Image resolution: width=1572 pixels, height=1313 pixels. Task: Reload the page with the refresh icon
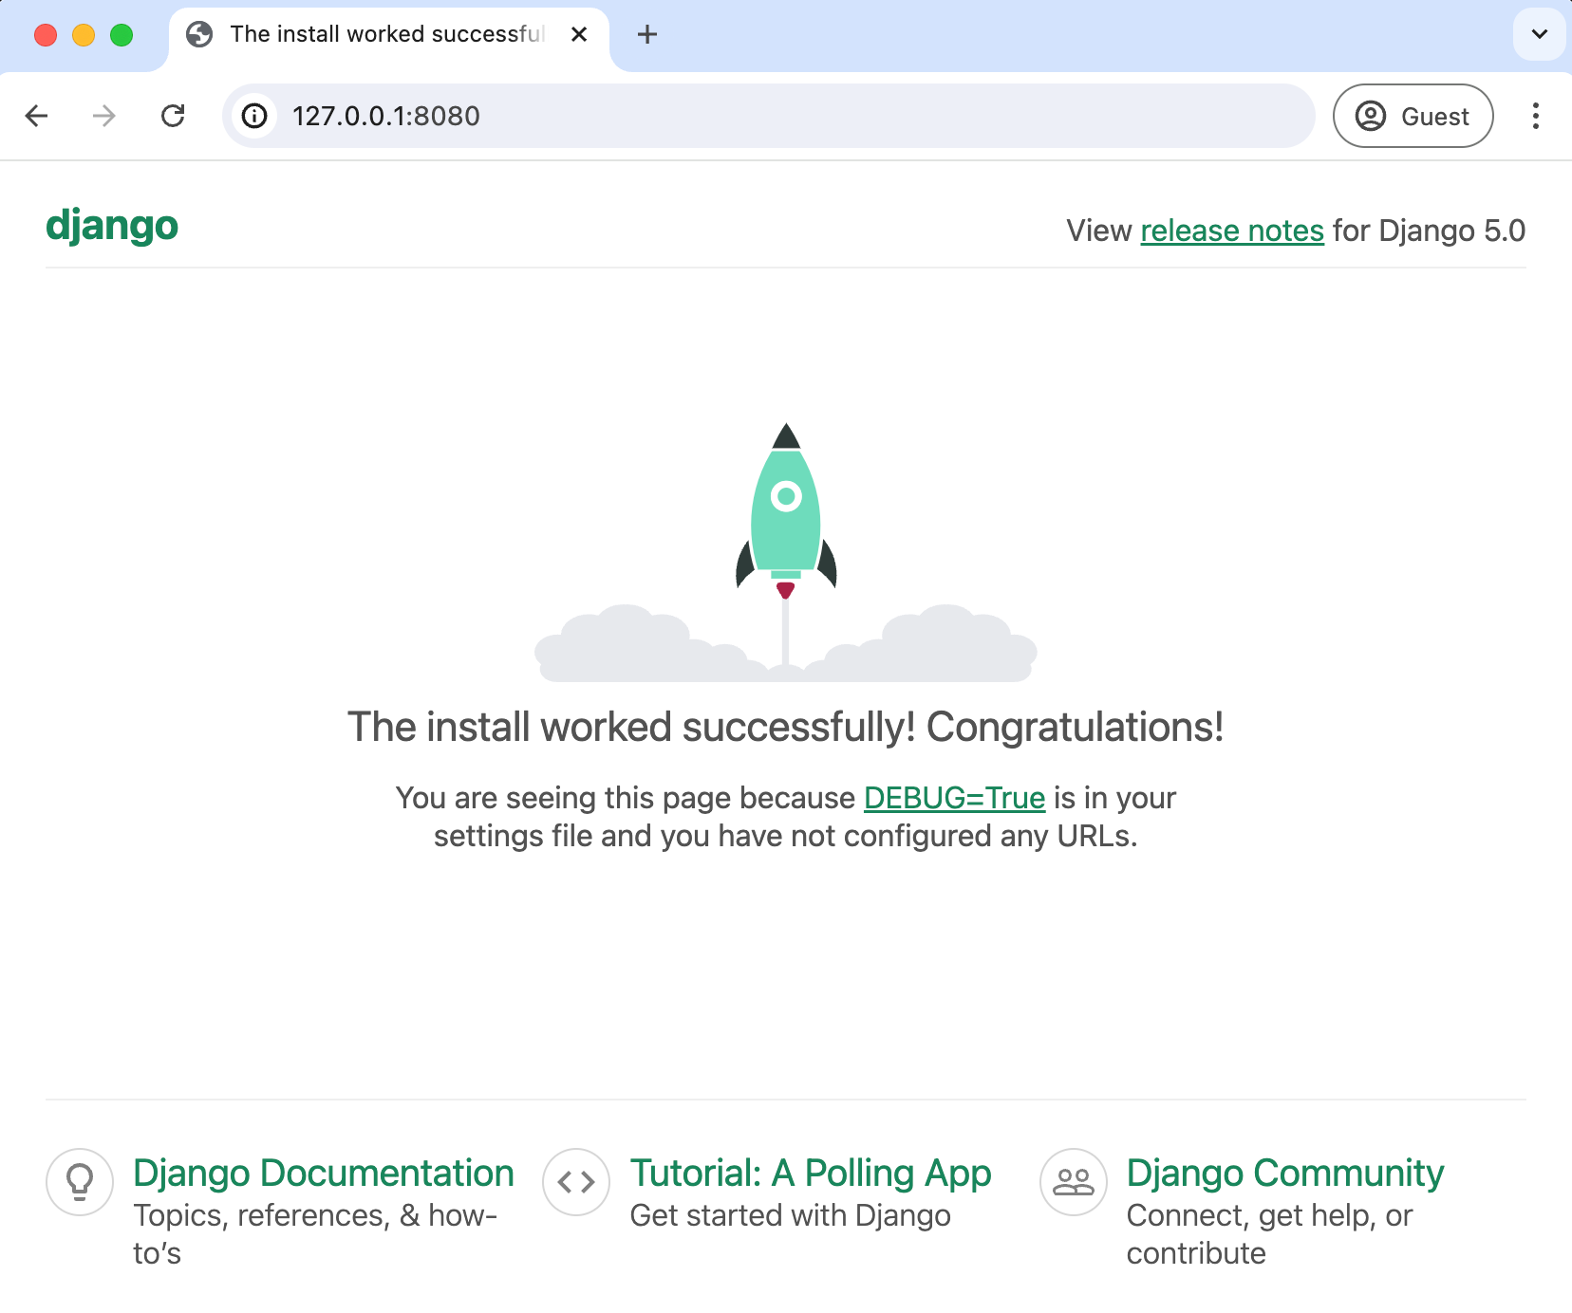coord(173,116)
